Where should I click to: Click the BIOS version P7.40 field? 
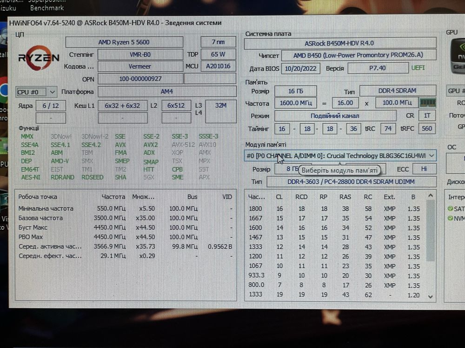(378, 68)
